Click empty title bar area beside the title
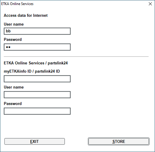 [x=90, y=4]
